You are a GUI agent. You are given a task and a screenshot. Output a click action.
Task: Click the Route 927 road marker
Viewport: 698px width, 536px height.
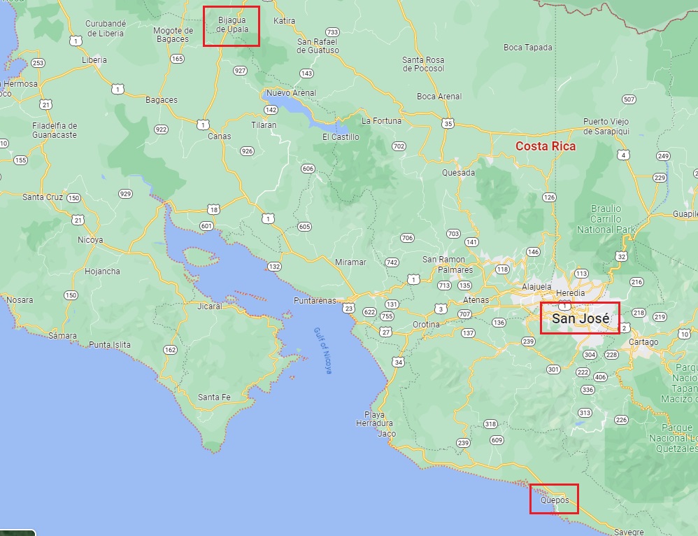point(241,71)
